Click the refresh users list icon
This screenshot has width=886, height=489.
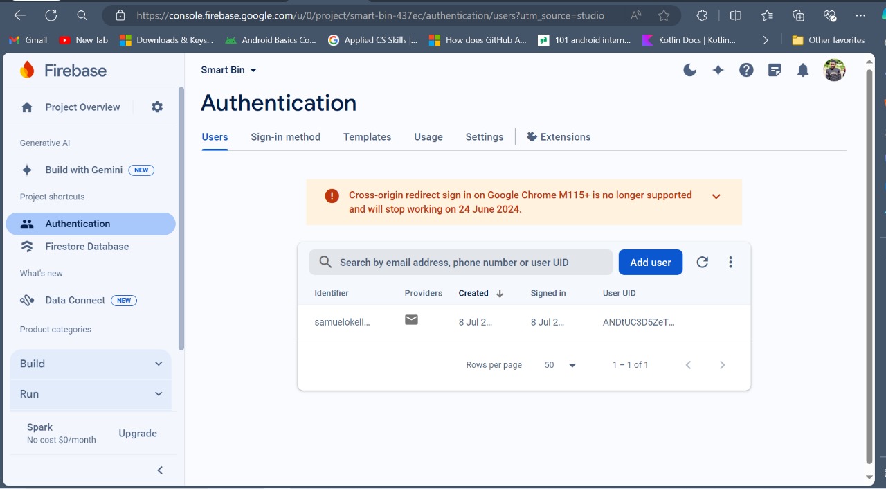[702, 262]
